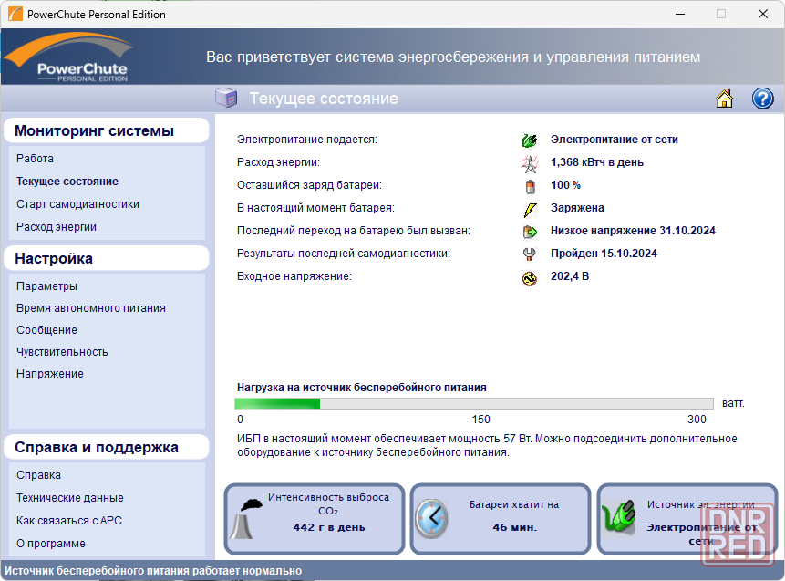Go to Время автономного питания

point(90,308)
